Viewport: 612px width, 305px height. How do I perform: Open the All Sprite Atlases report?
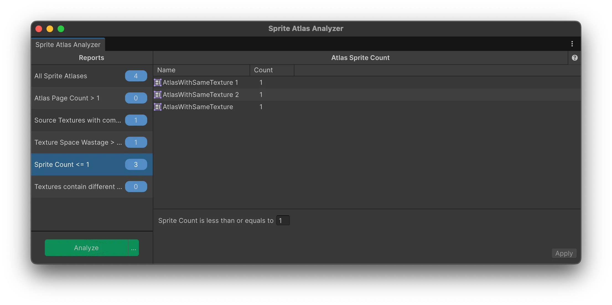pyautogui.click(x=61, y=76)
